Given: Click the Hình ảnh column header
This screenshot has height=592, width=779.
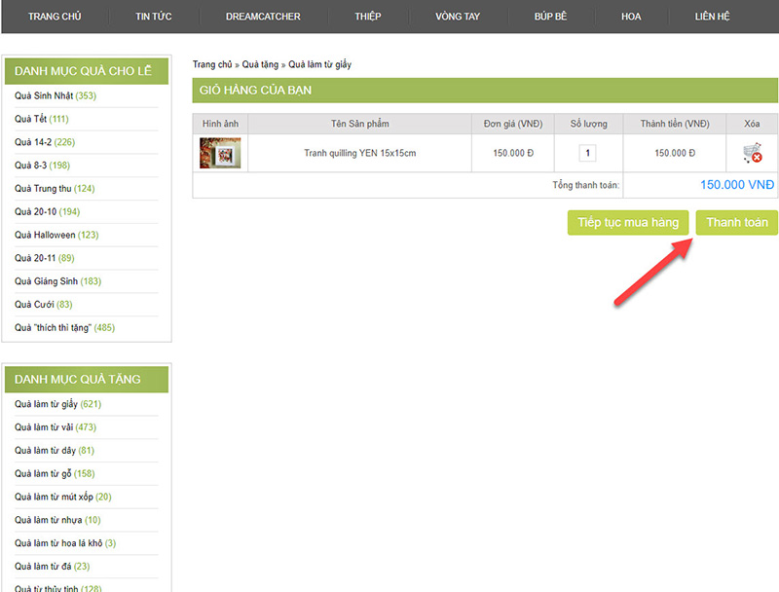Looking at the screenshot, I should [220, 124].
